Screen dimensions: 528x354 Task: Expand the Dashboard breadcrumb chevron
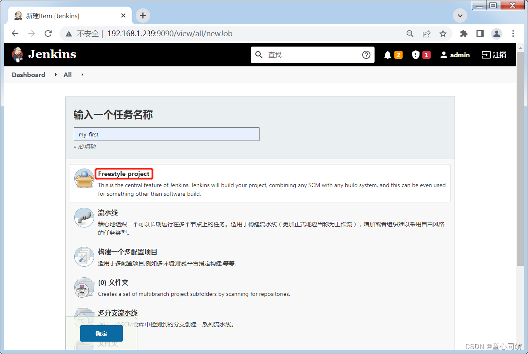55,75
